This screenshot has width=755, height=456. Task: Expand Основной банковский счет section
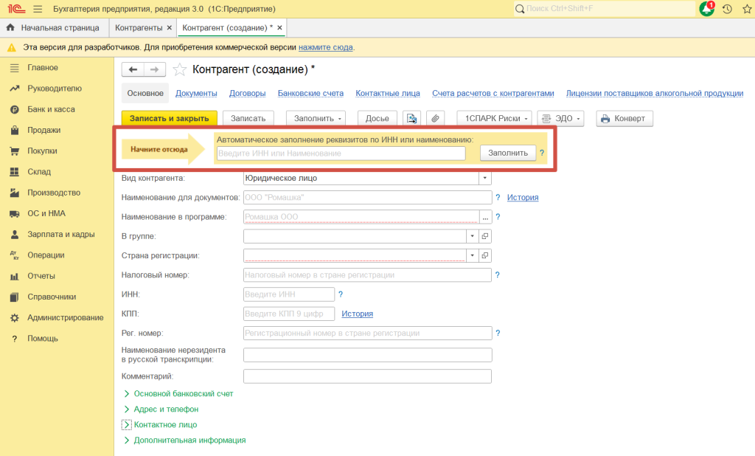(x=183, y=393)
